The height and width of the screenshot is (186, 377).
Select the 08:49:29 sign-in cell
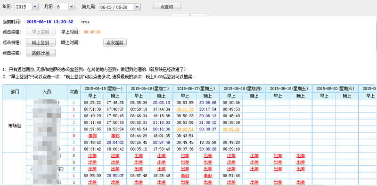[x=92, y=116]
